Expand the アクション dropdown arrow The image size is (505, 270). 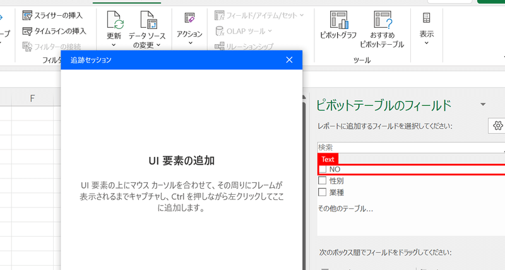190,43
